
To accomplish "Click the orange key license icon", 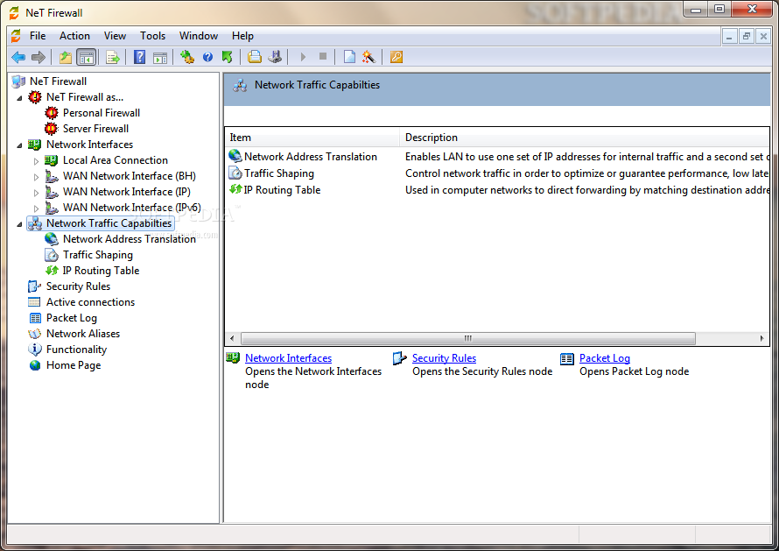I will pos(396,57).
